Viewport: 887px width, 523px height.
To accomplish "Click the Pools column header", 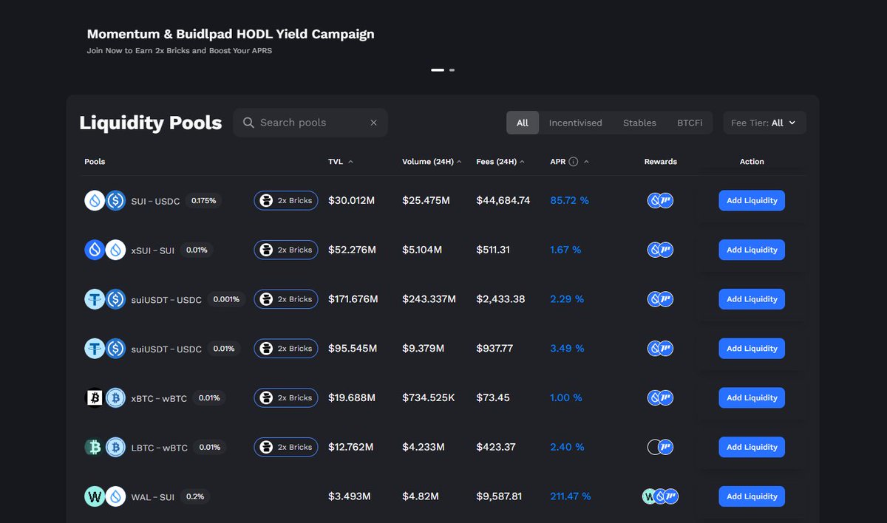I will tap(95, 162).
